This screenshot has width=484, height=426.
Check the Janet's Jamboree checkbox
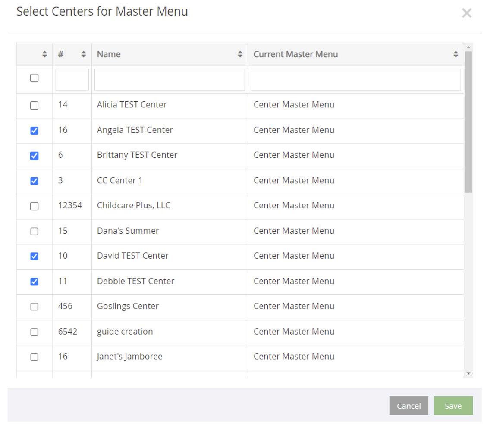click(x=34, y=357)
